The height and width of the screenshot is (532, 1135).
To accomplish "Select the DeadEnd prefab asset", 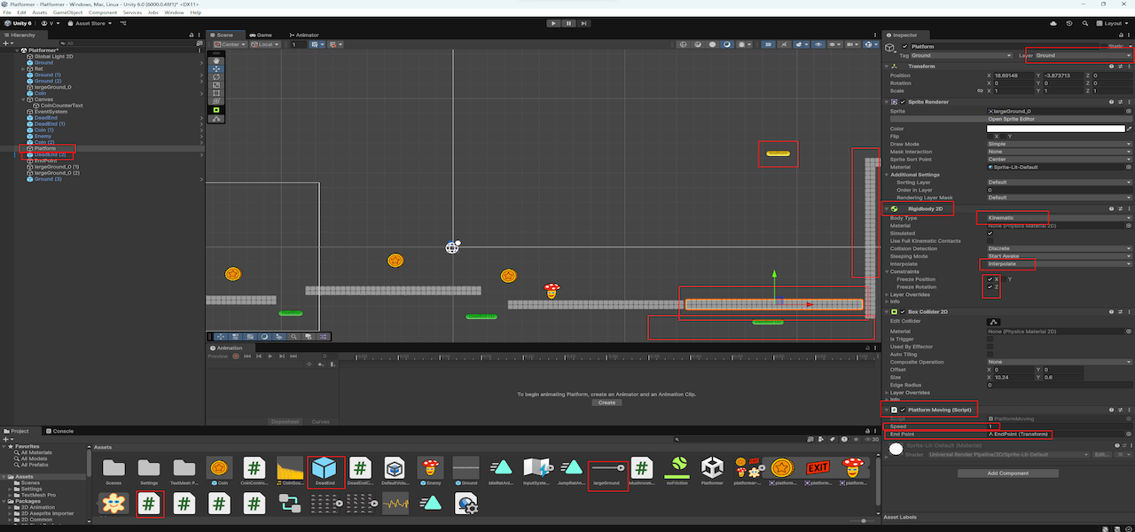I will coord(325,471).
